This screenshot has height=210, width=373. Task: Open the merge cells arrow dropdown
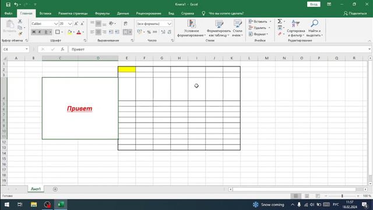tap(130, 32)
